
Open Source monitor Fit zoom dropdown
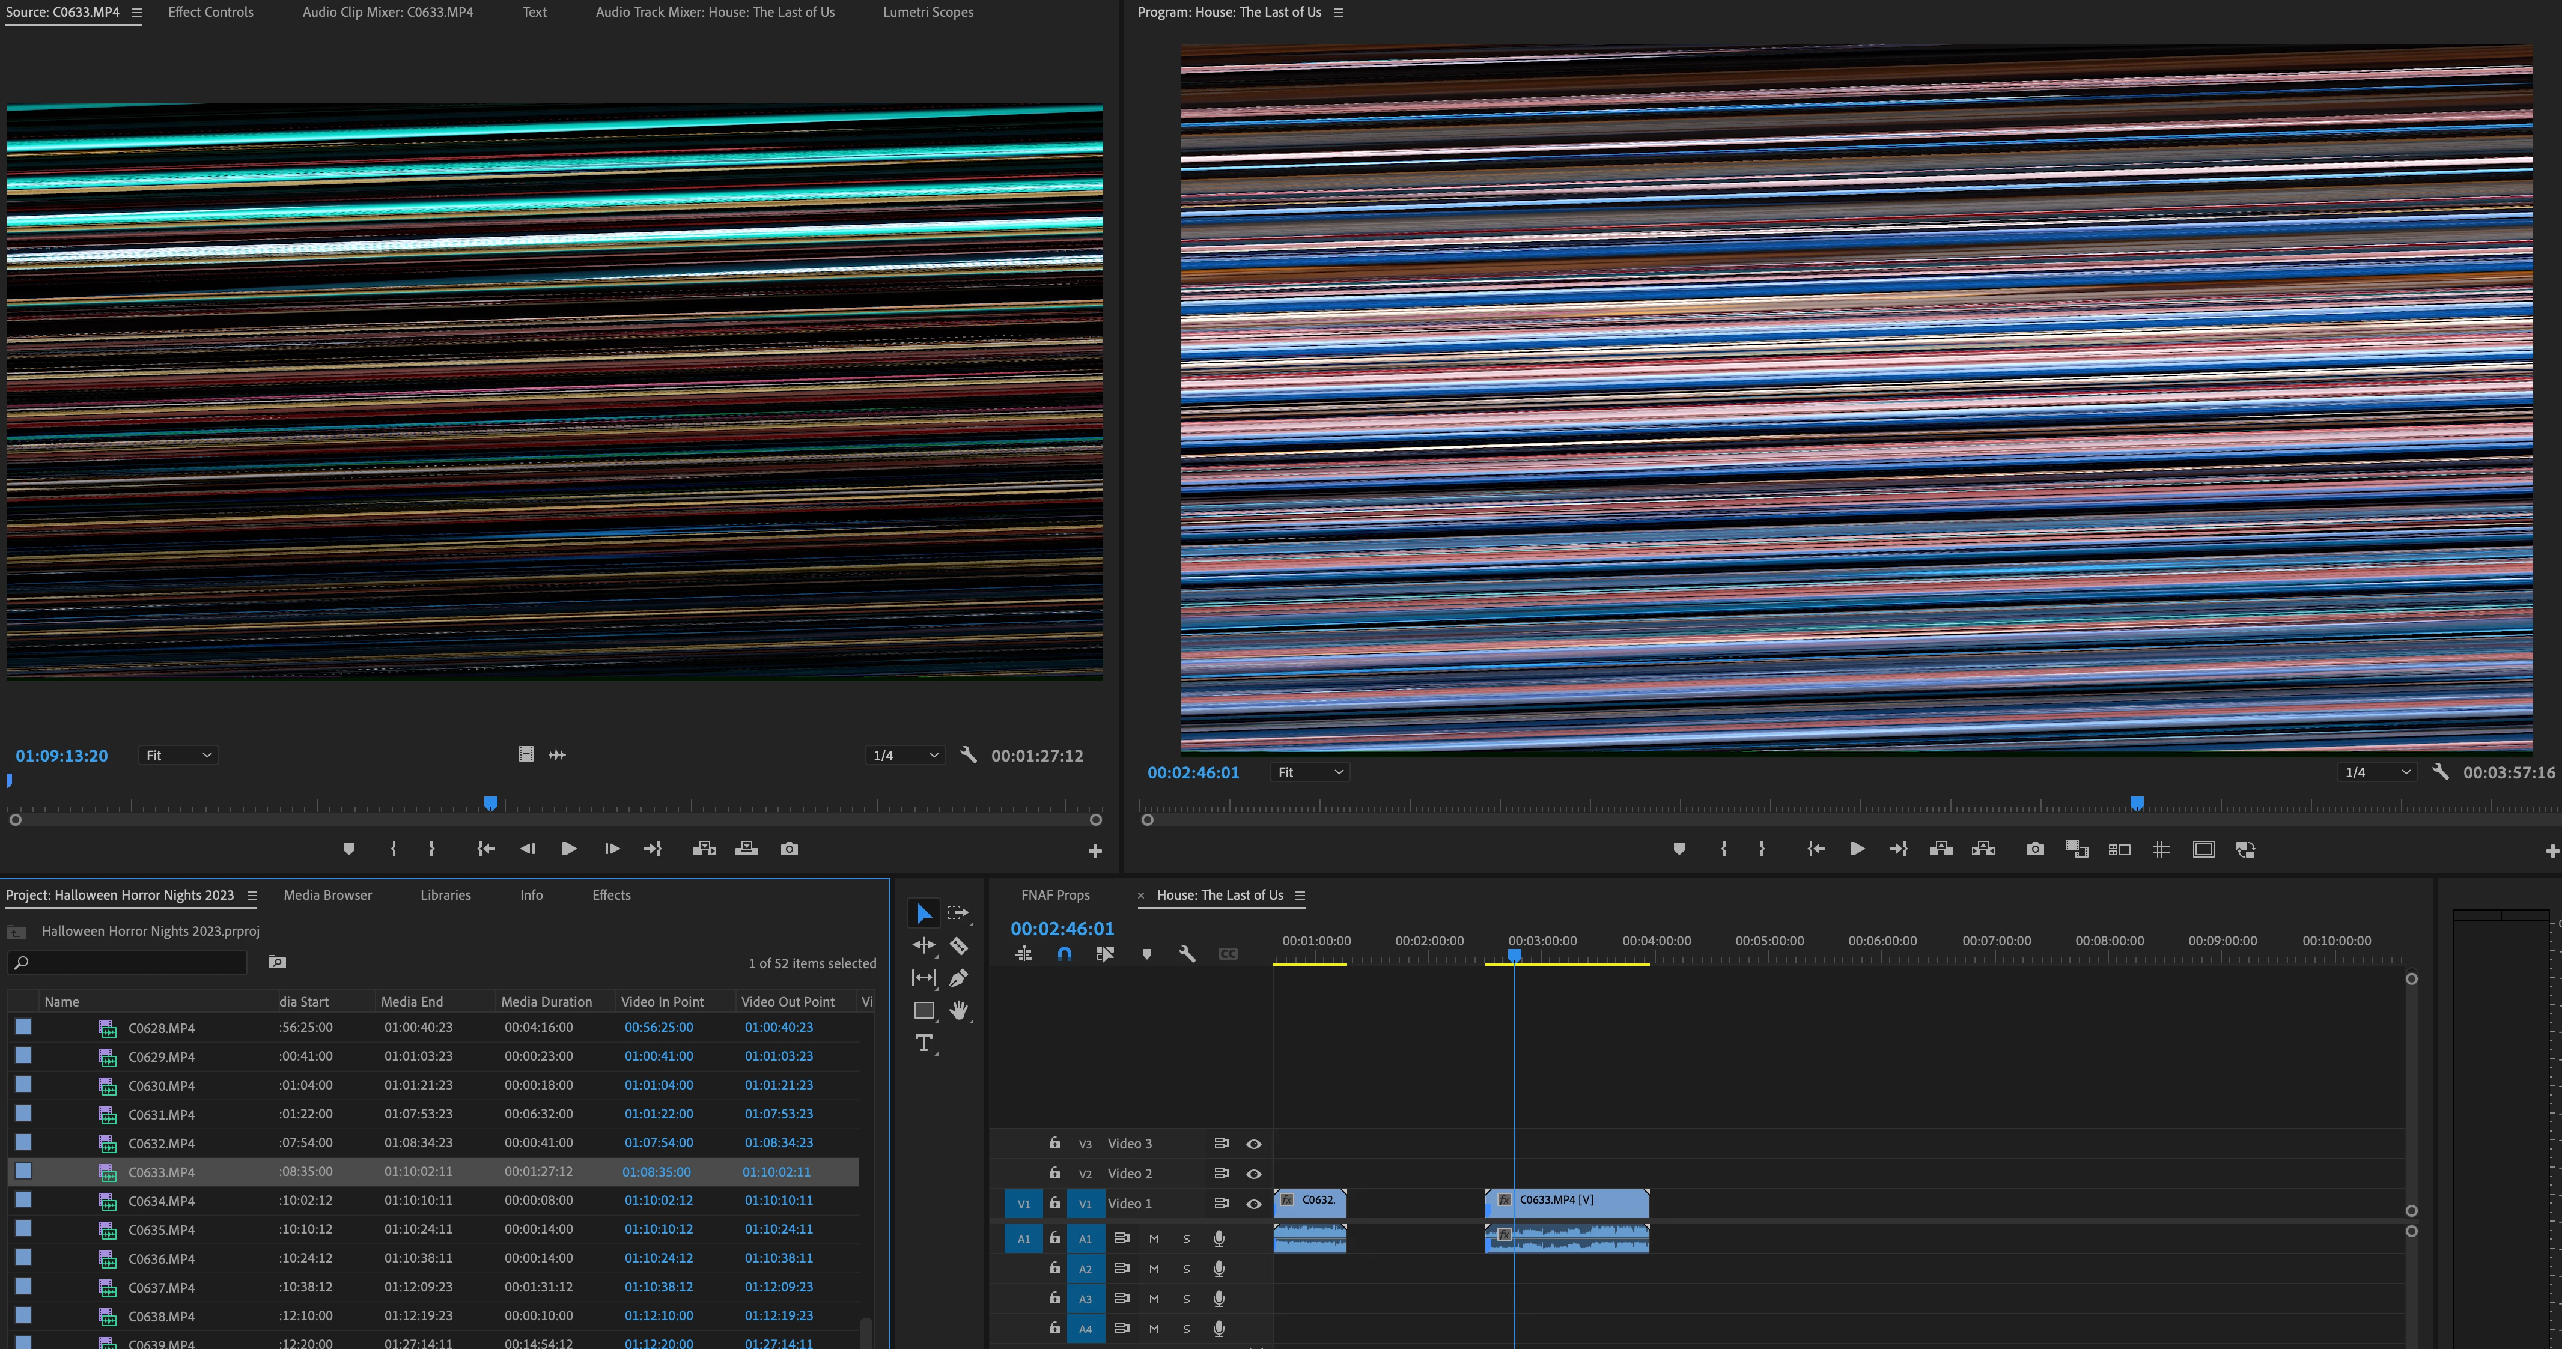[178, 756]
